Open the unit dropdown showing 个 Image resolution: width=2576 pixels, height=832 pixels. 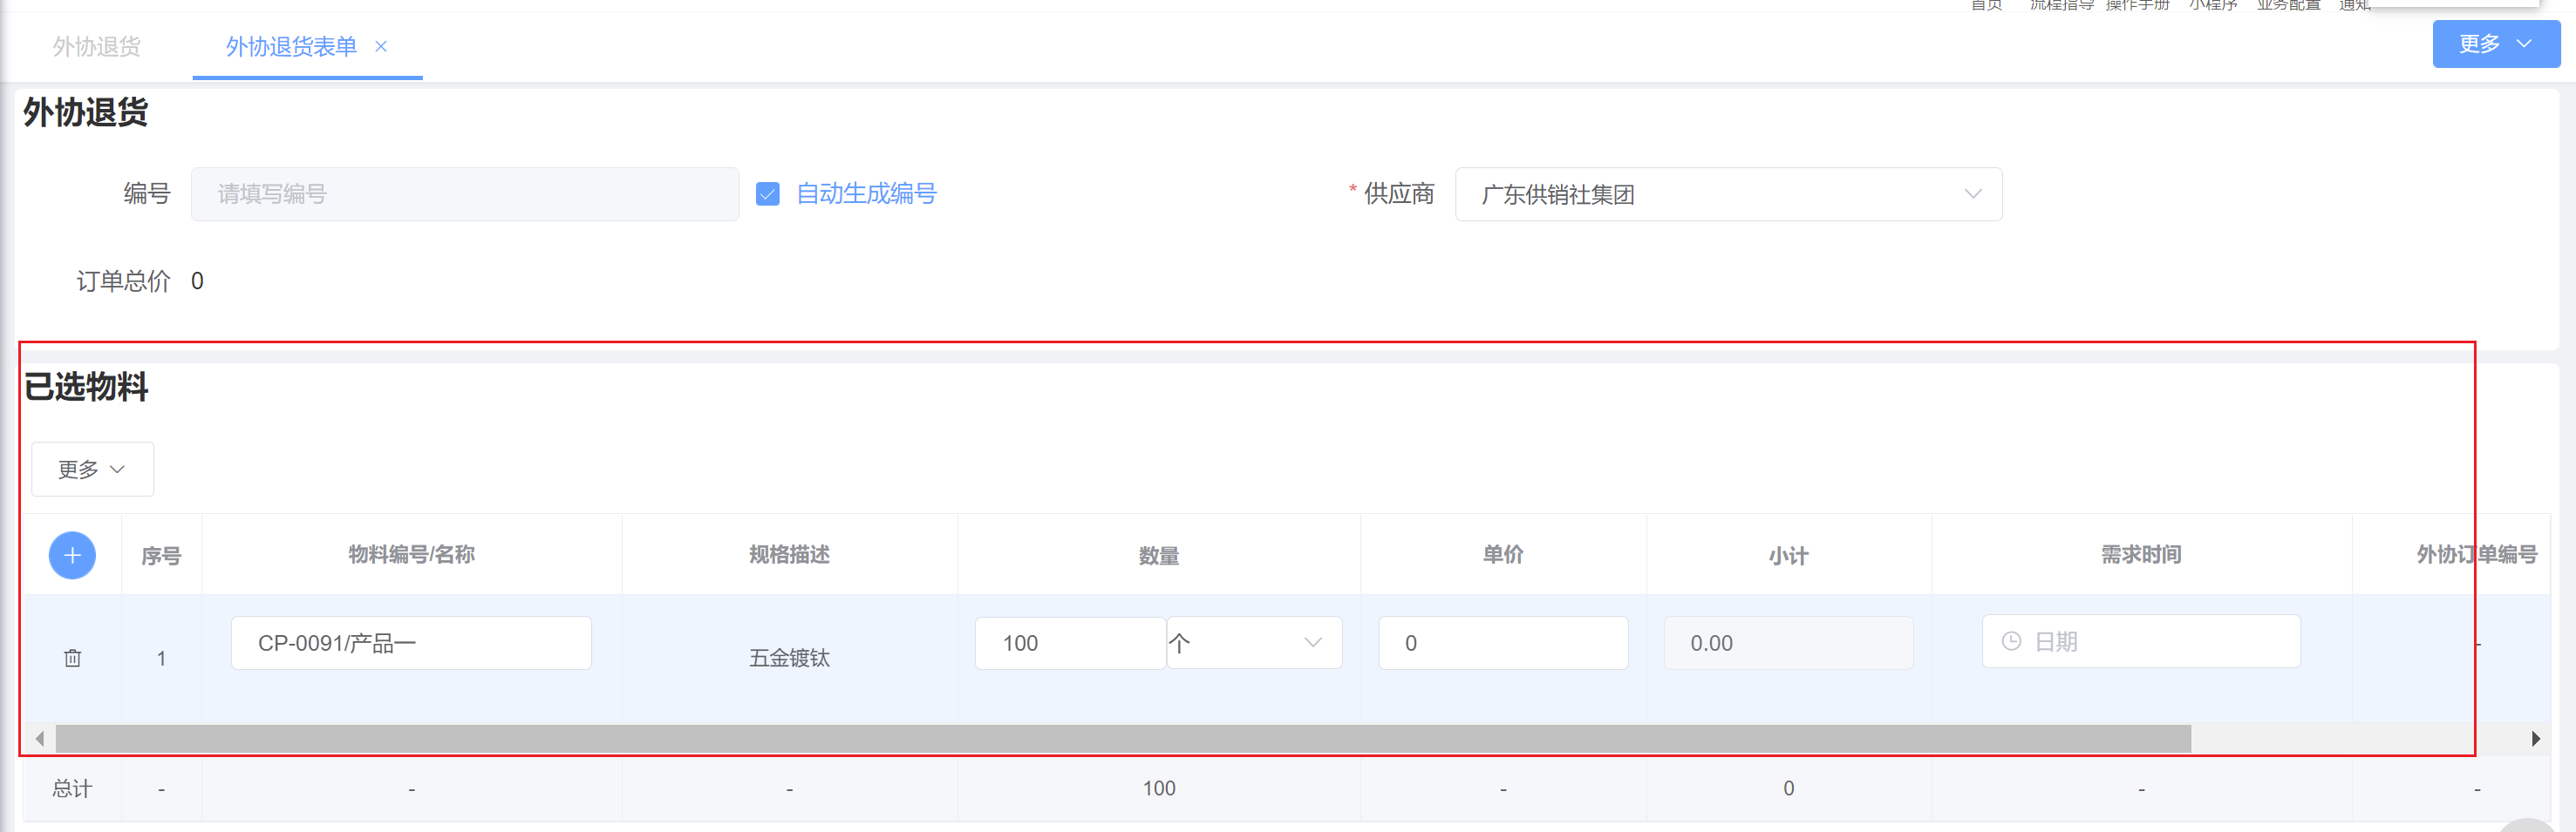1254,643
